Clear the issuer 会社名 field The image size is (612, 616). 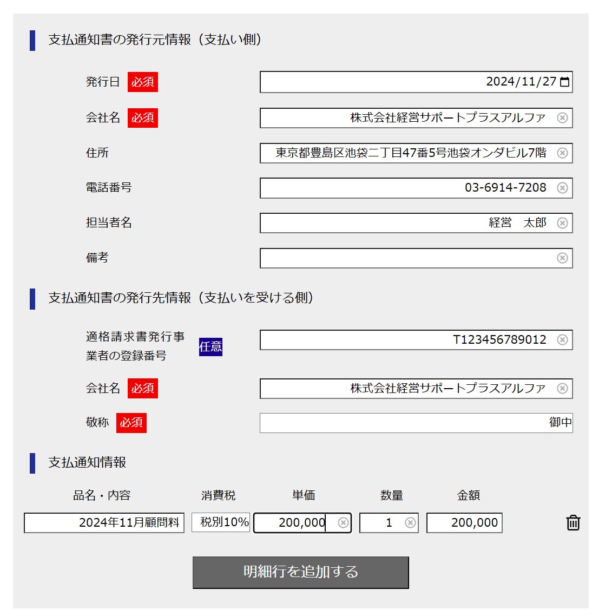click(x=563, y=117)
